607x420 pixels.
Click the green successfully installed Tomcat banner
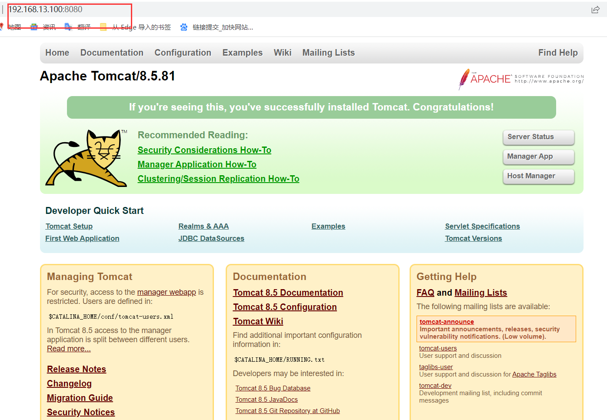[x=311, y=107]
